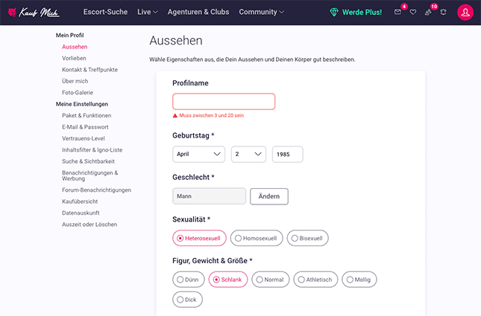Open the birthday day dropdown
Screen dimensions: 481x316
pos(248,155)
